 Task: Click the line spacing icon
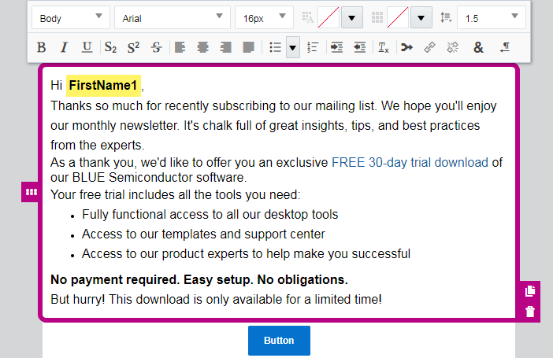(446, 17)
